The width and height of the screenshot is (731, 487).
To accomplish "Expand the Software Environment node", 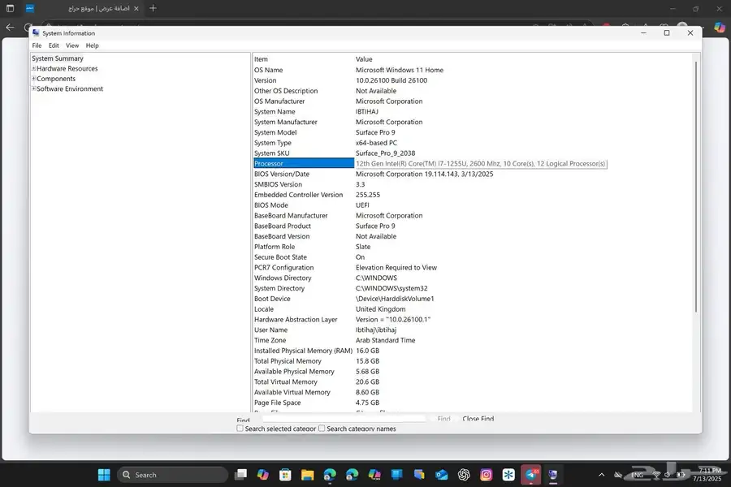I will point(33,88).
